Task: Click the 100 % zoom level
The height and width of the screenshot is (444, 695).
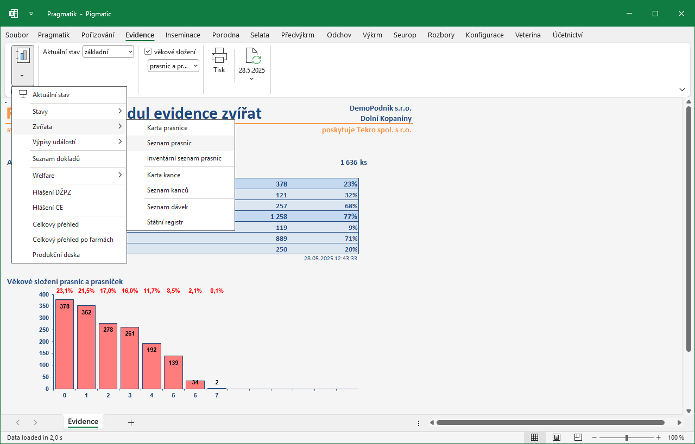Action: pos(676,437)
